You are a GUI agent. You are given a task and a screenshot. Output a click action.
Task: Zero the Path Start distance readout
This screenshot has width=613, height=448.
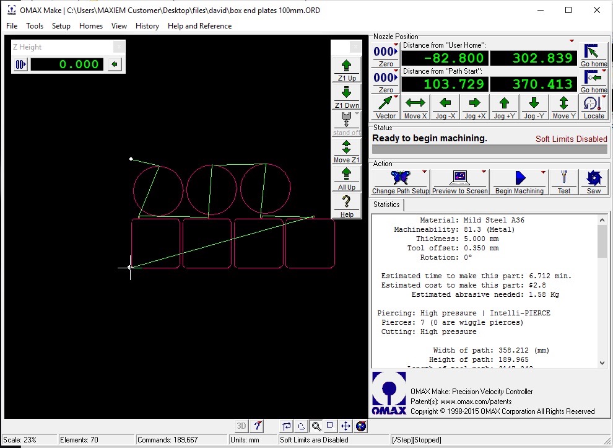pyautogui.click(x=386, y=81)
